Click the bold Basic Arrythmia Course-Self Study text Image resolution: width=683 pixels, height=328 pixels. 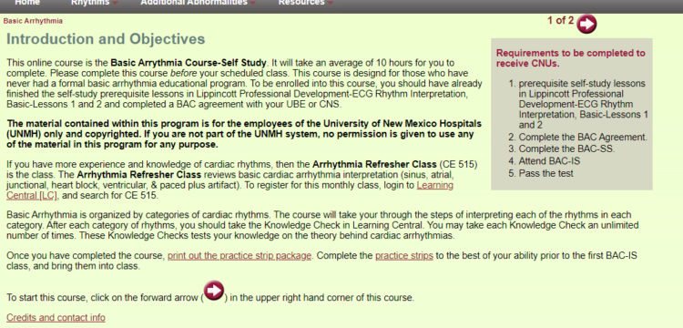(x=189, y=62)
